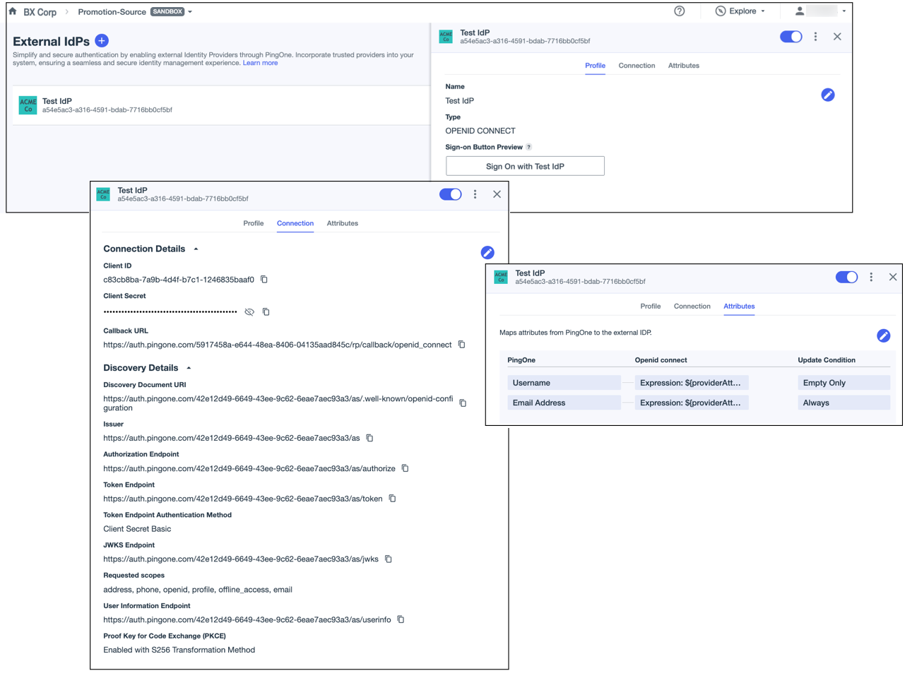Click the home icon beside BX Corp

coord(13,11)
